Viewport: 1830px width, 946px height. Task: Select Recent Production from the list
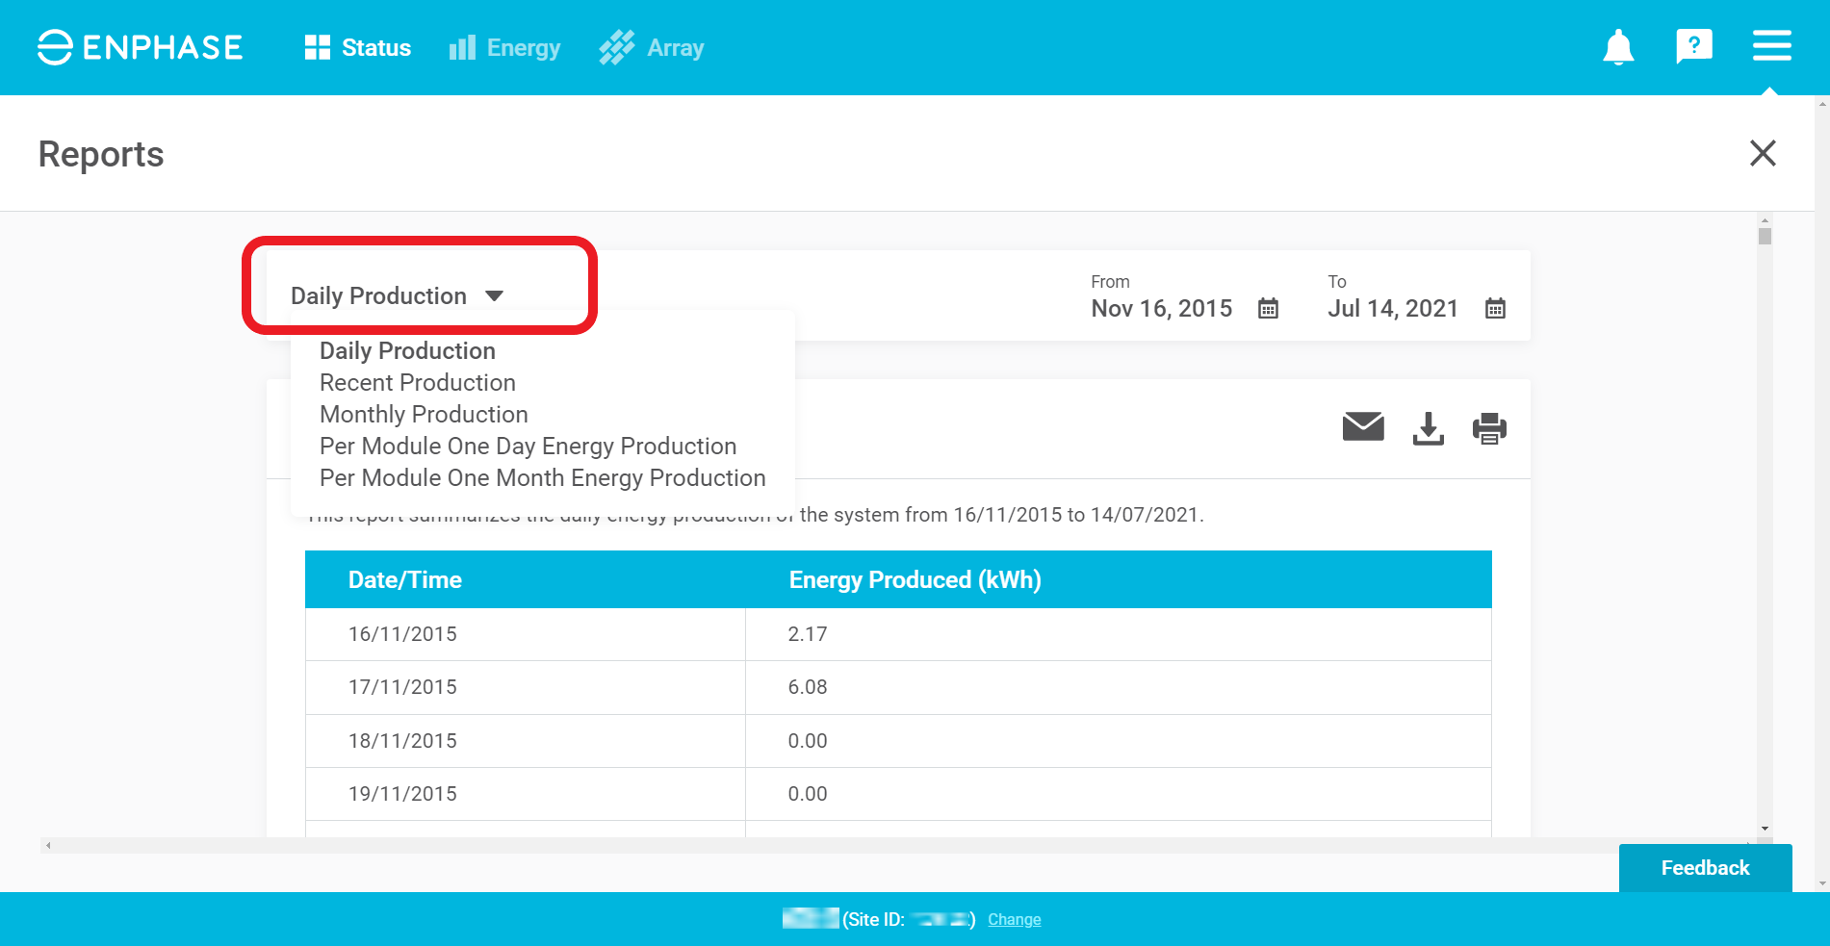pos(417,383)
